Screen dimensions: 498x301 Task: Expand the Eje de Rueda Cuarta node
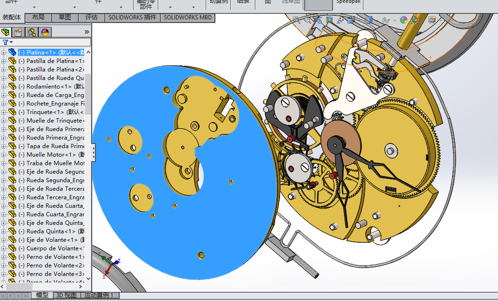tap(3, 206)
